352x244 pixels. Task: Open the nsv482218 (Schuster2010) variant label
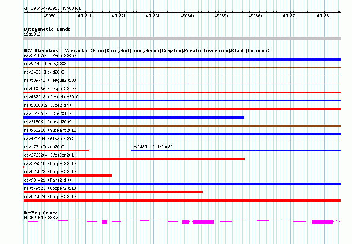pos(52,97)
